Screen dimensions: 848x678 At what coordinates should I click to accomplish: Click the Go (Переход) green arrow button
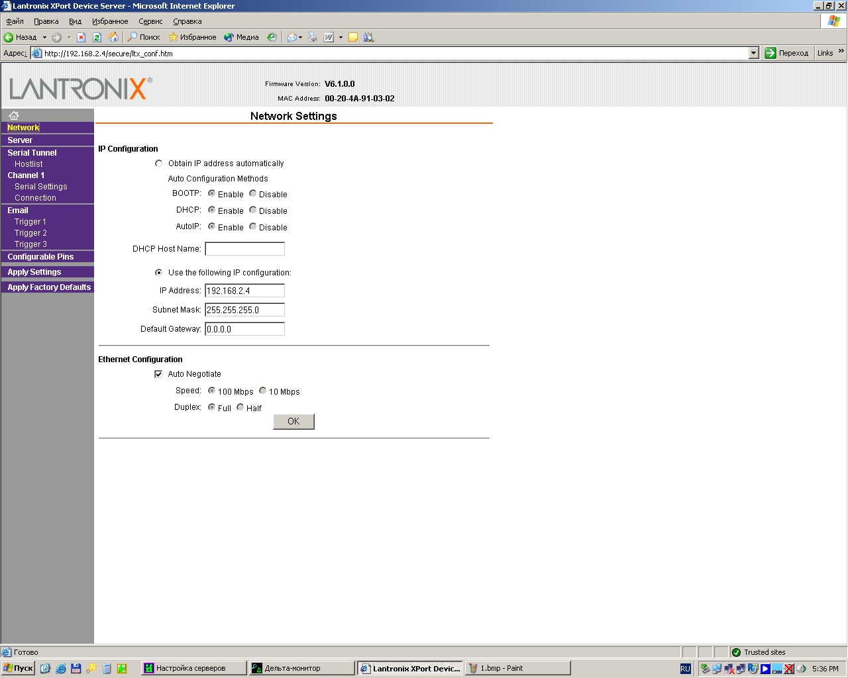(x=787, y=53)
